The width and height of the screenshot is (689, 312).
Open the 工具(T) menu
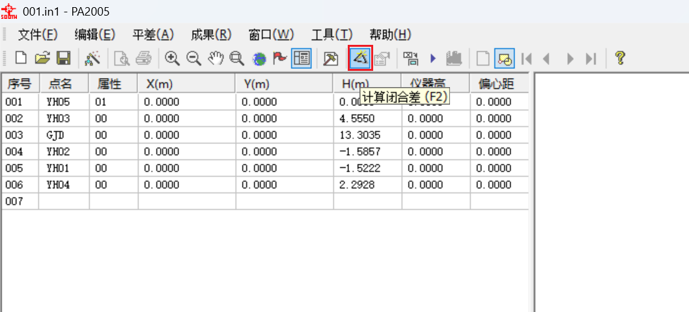(x=331, y=34)
